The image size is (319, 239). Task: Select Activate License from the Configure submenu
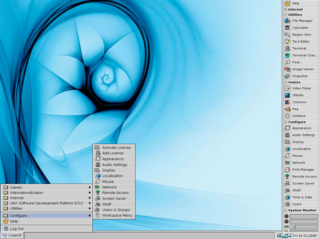tap(116, 147)
